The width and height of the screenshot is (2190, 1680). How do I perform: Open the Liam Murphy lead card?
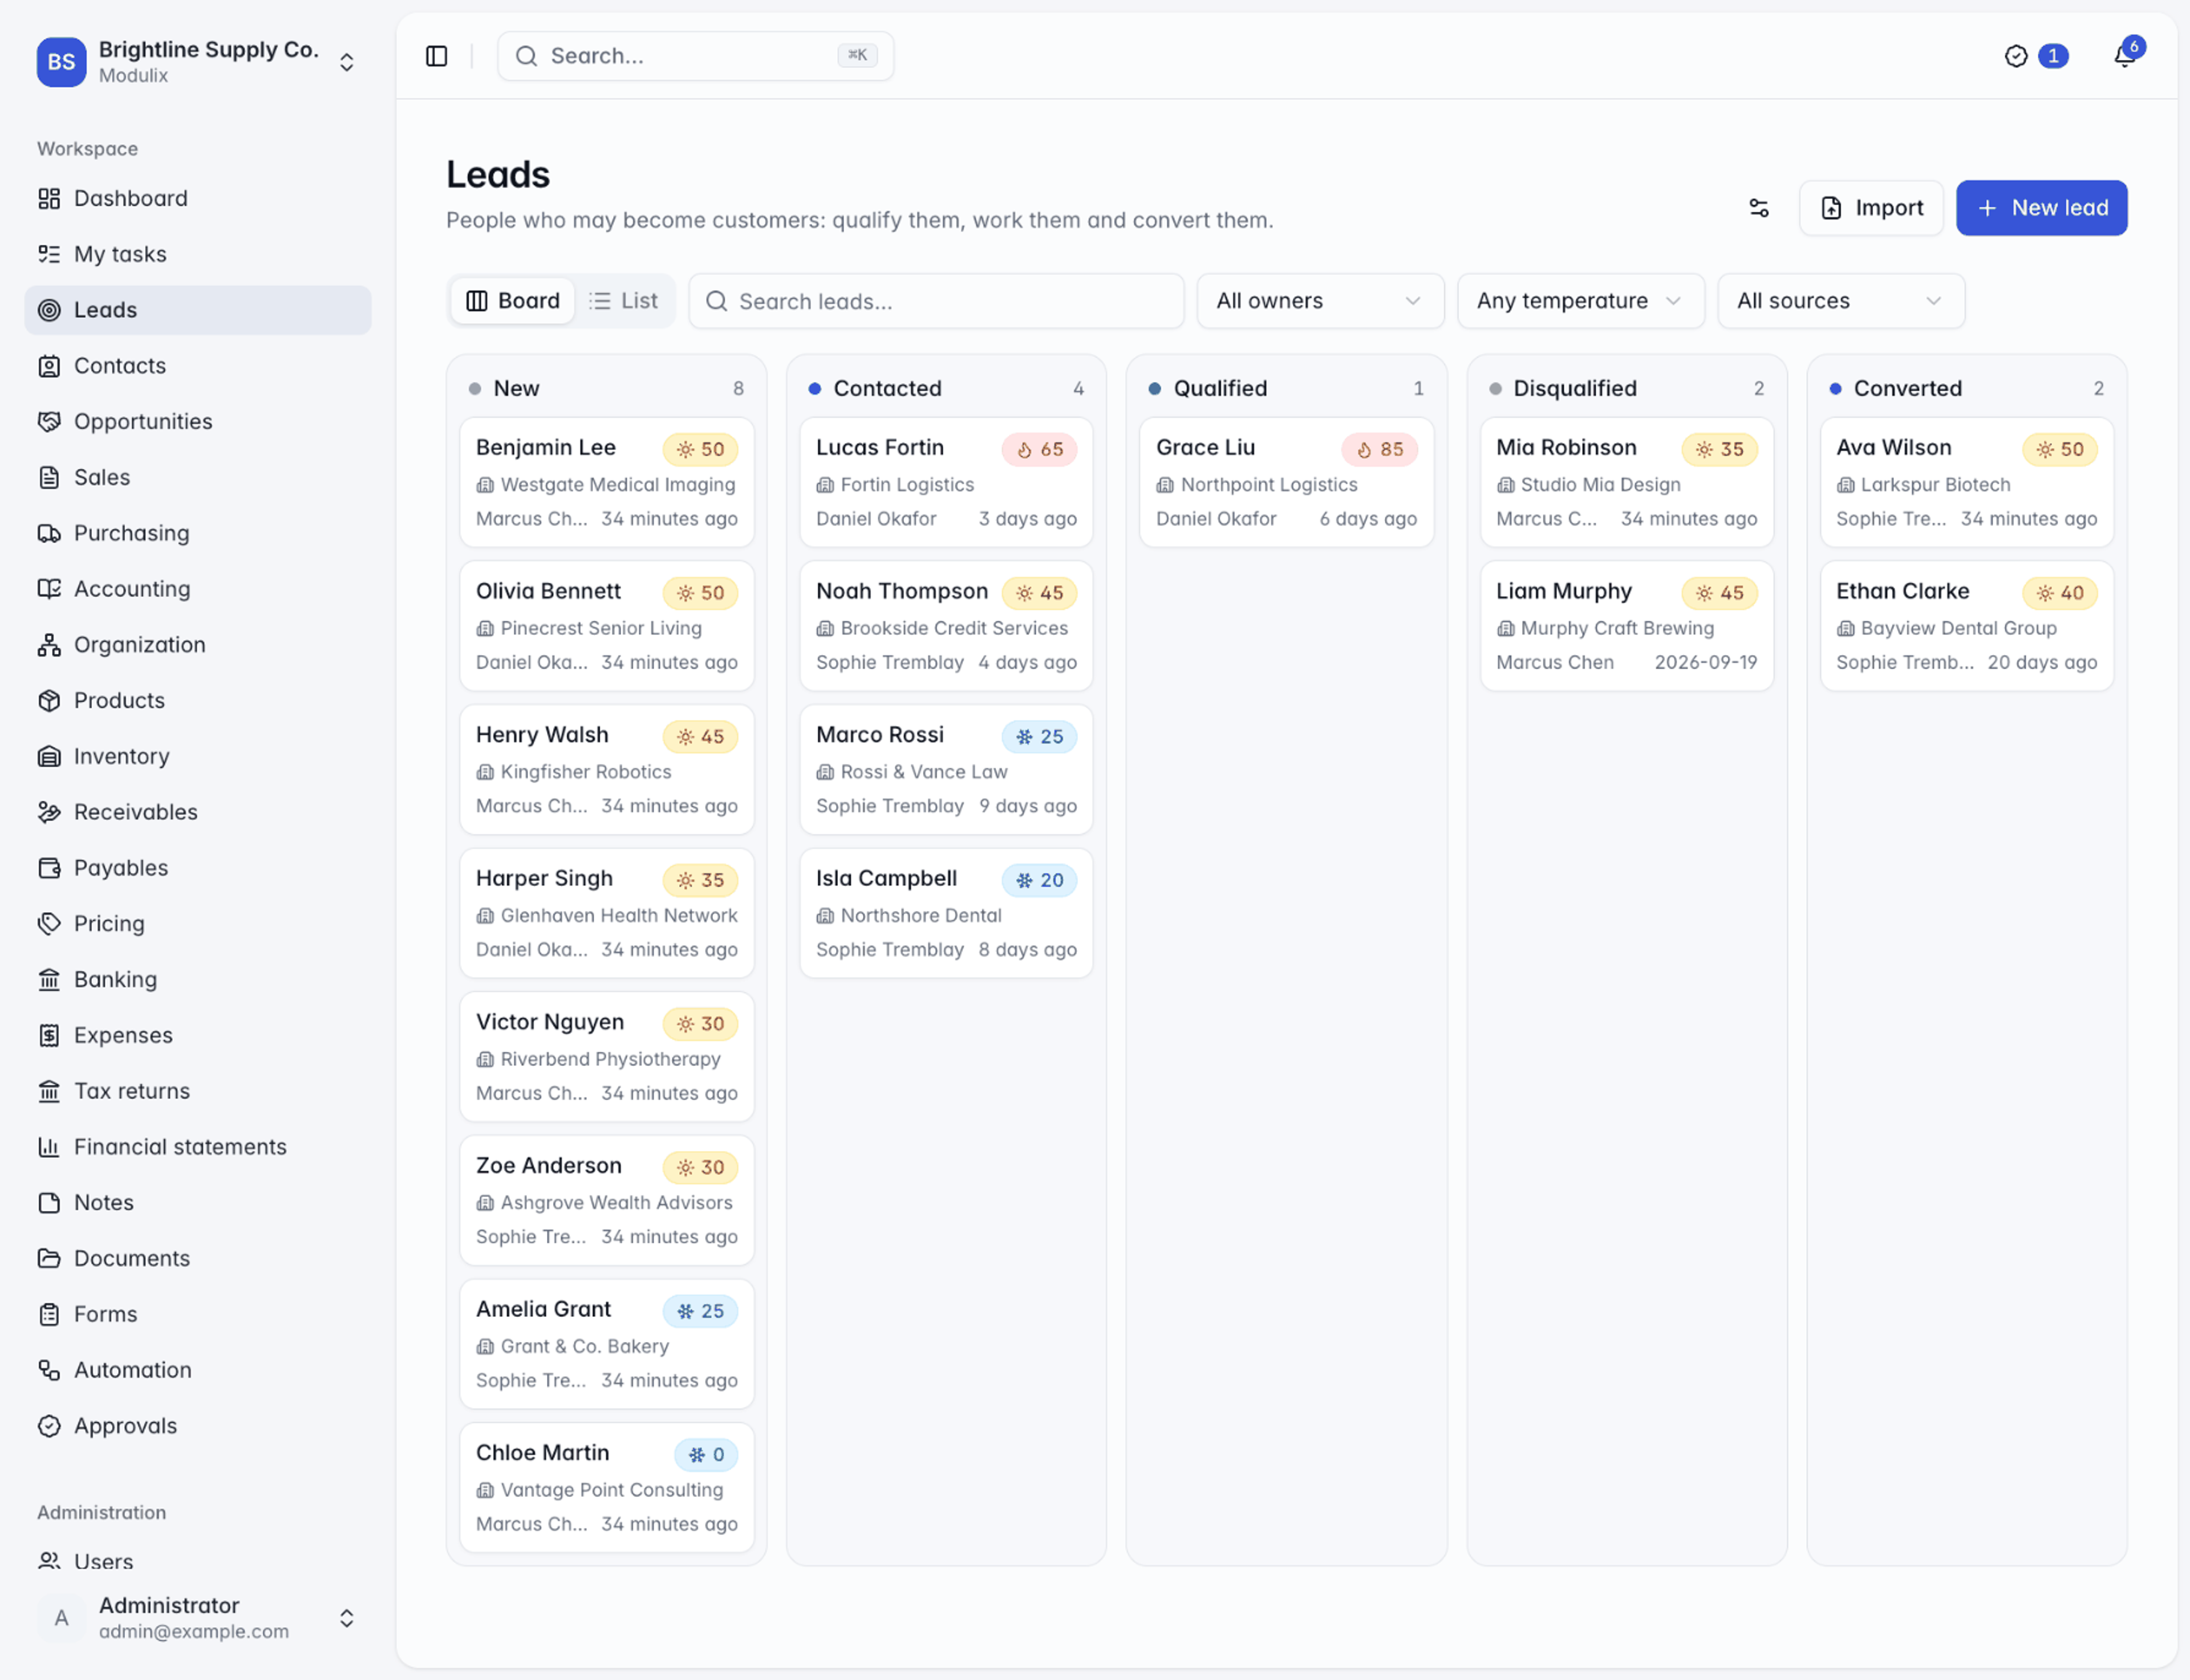tap(1626, 626)
